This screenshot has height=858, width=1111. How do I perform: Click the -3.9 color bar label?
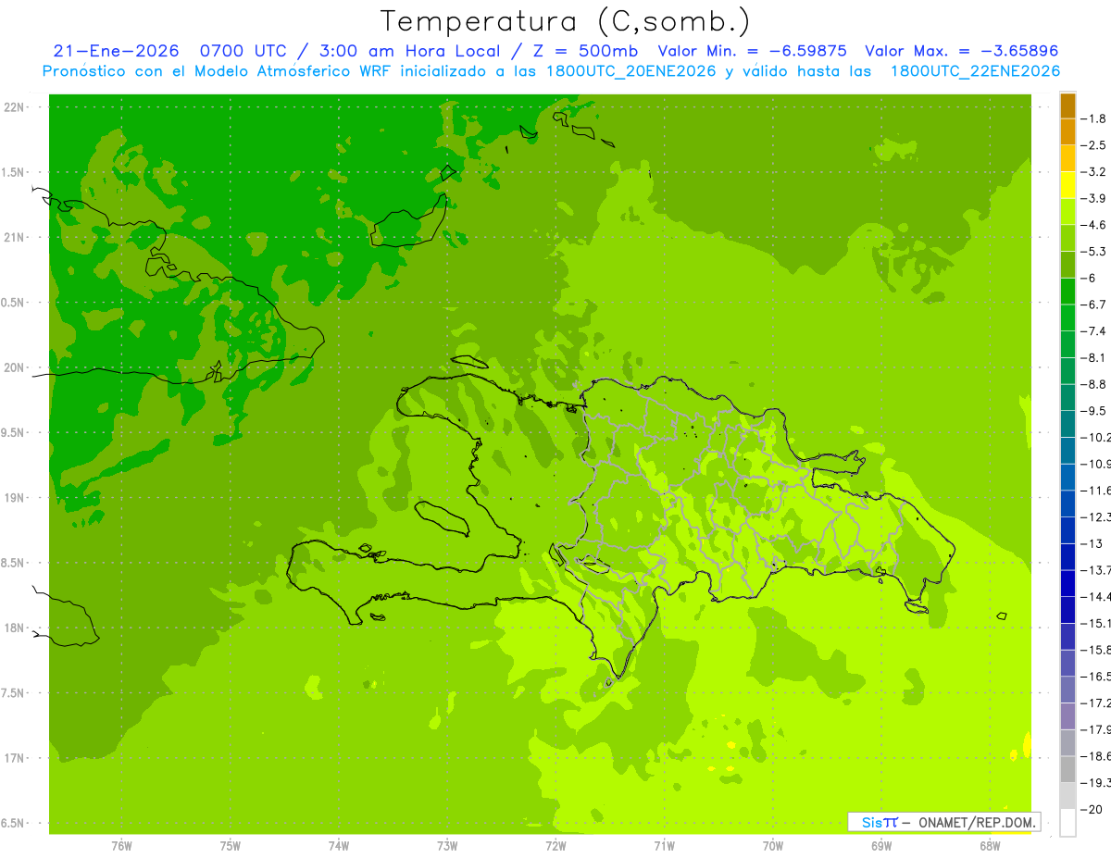[1093, 198]
